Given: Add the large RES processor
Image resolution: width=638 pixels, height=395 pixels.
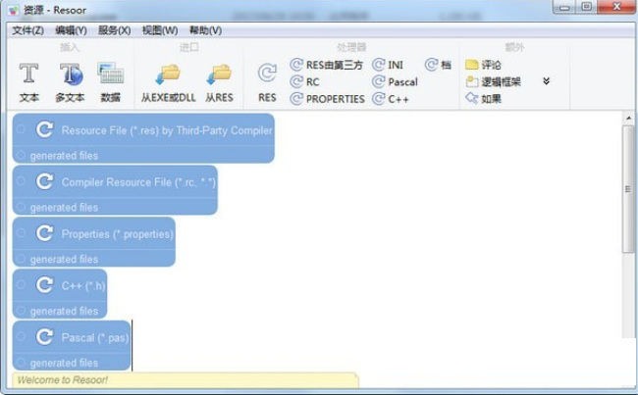Looking at the screenshot, I should [x=267, y=81].
